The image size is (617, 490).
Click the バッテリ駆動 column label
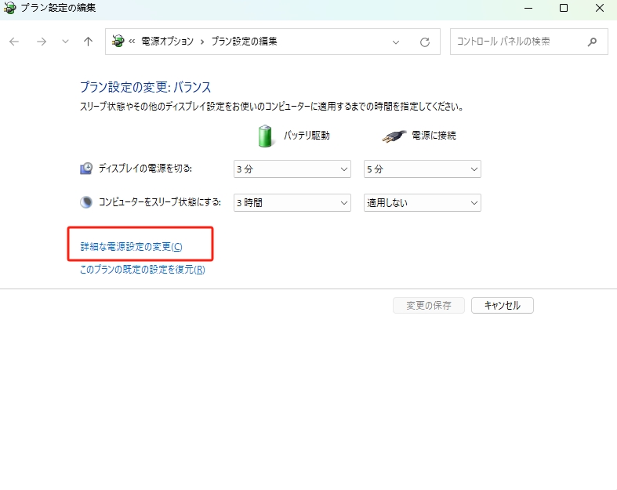(307, 136)
